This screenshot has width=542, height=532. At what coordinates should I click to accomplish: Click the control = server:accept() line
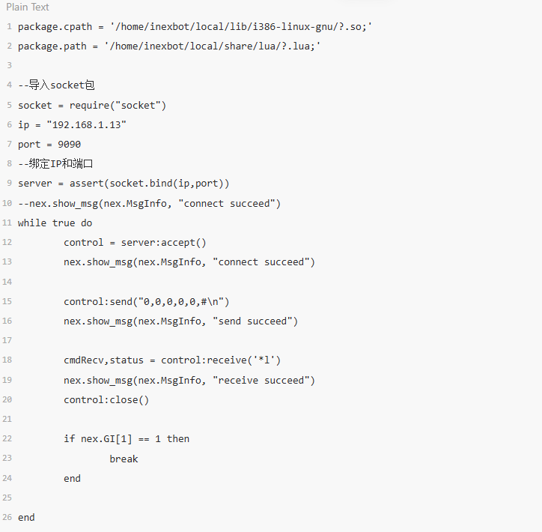[135, 242]
